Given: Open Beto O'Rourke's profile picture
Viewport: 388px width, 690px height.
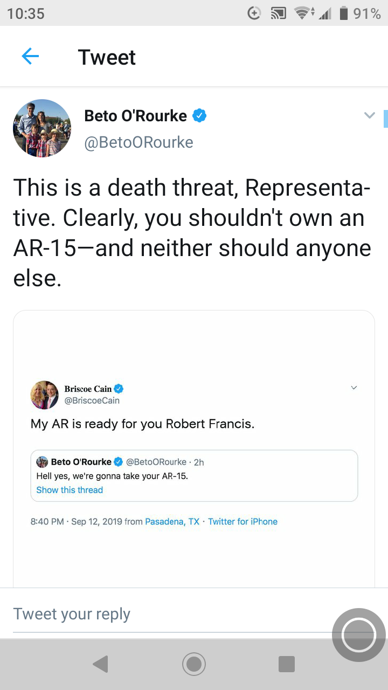Looking at the screenshot, I should tap(42, 128).
